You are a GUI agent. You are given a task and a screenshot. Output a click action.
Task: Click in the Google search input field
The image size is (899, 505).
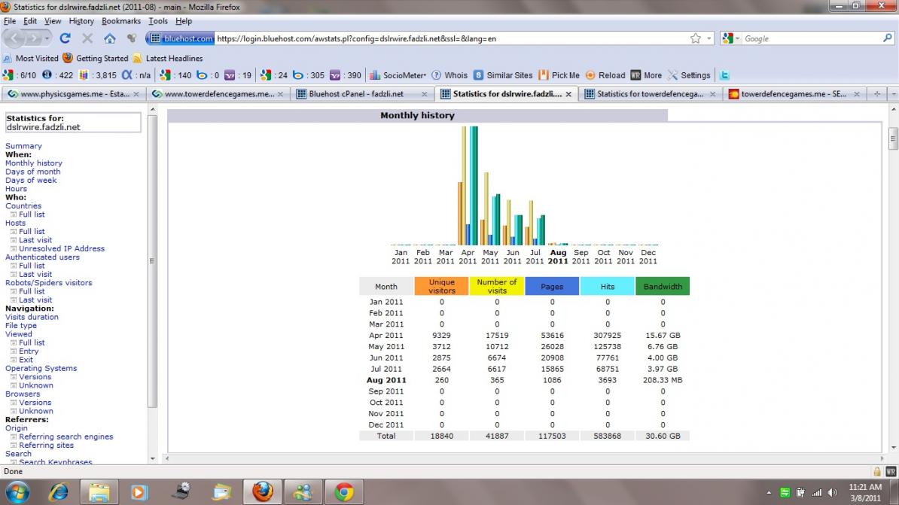pos(809,38)
